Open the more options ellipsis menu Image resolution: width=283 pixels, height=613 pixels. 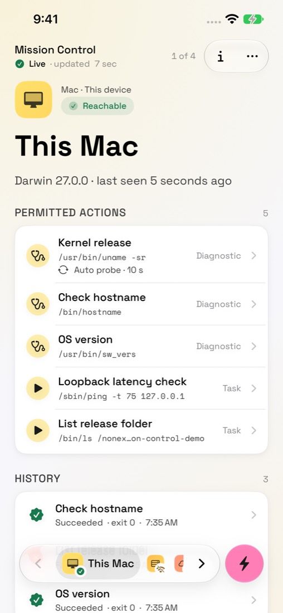click(x=252, y=56)
